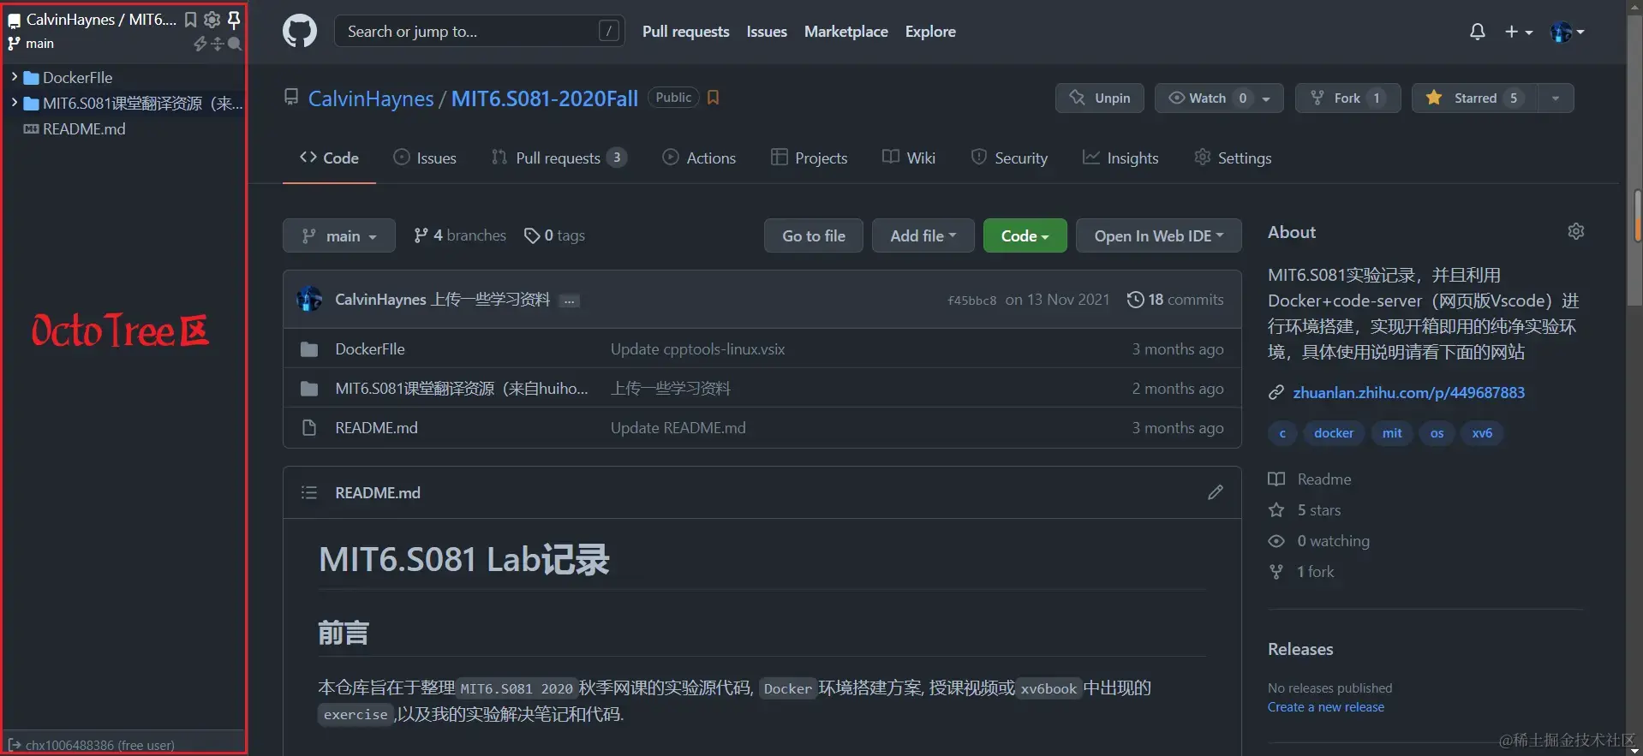The width and height of the screenshot is (1643, 756).
Task: Open MIT6.S081-2020Fall repository link
Action: point(545,98)
